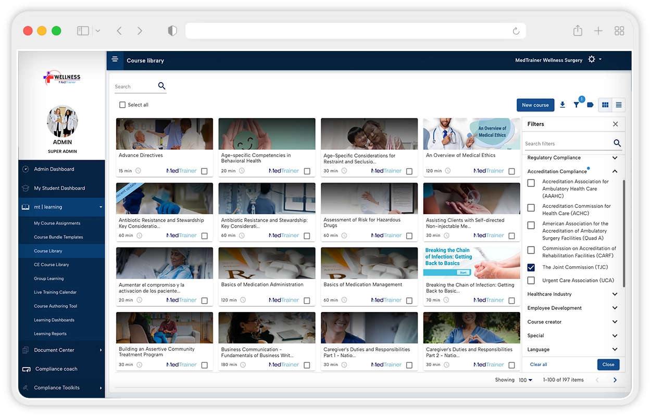
Task: Open the filter funnel icon
Action: 577,105
